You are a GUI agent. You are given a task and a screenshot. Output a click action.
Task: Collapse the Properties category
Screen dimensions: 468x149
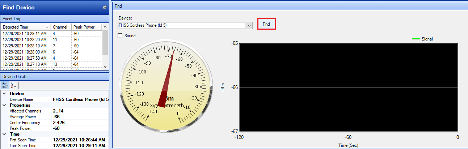(x=4, y=105)
